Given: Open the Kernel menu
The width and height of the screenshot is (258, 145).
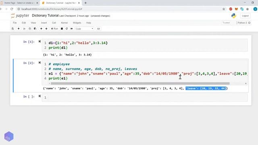Looking at the screenshot, I should pos(64,23).
